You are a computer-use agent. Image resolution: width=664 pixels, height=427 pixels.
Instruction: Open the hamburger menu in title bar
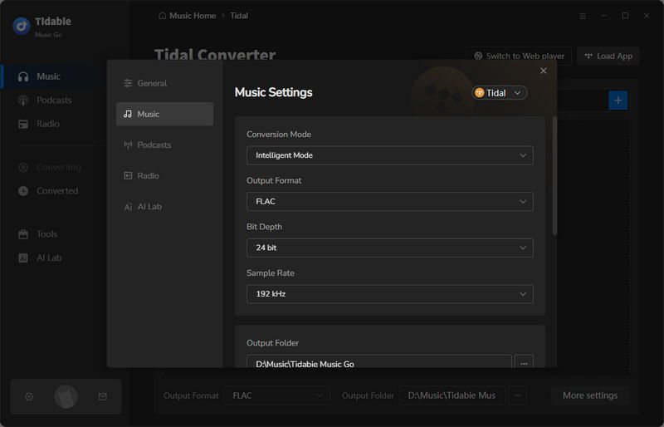pos(583,16)
